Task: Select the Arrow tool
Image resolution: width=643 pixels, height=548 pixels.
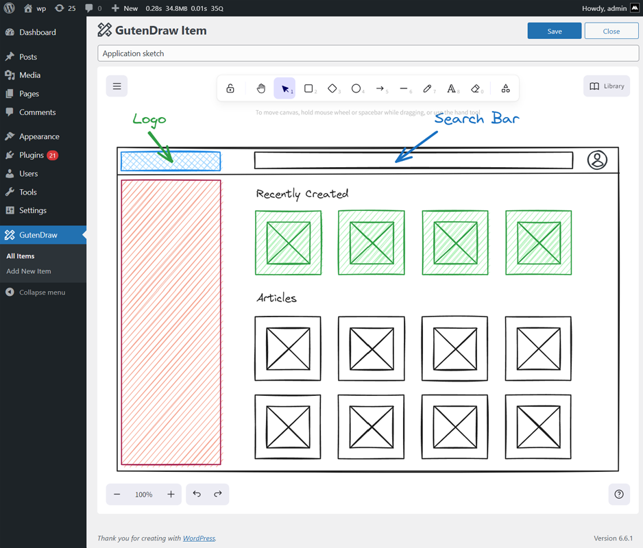Action: [x=381, y=88]
